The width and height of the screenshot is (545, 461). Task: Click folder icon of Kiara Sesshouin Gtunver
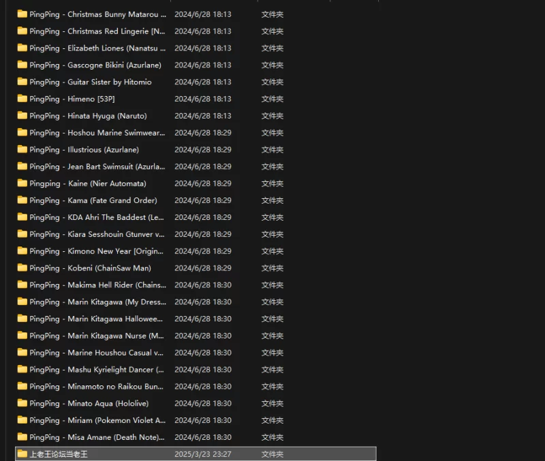point(22,234)
